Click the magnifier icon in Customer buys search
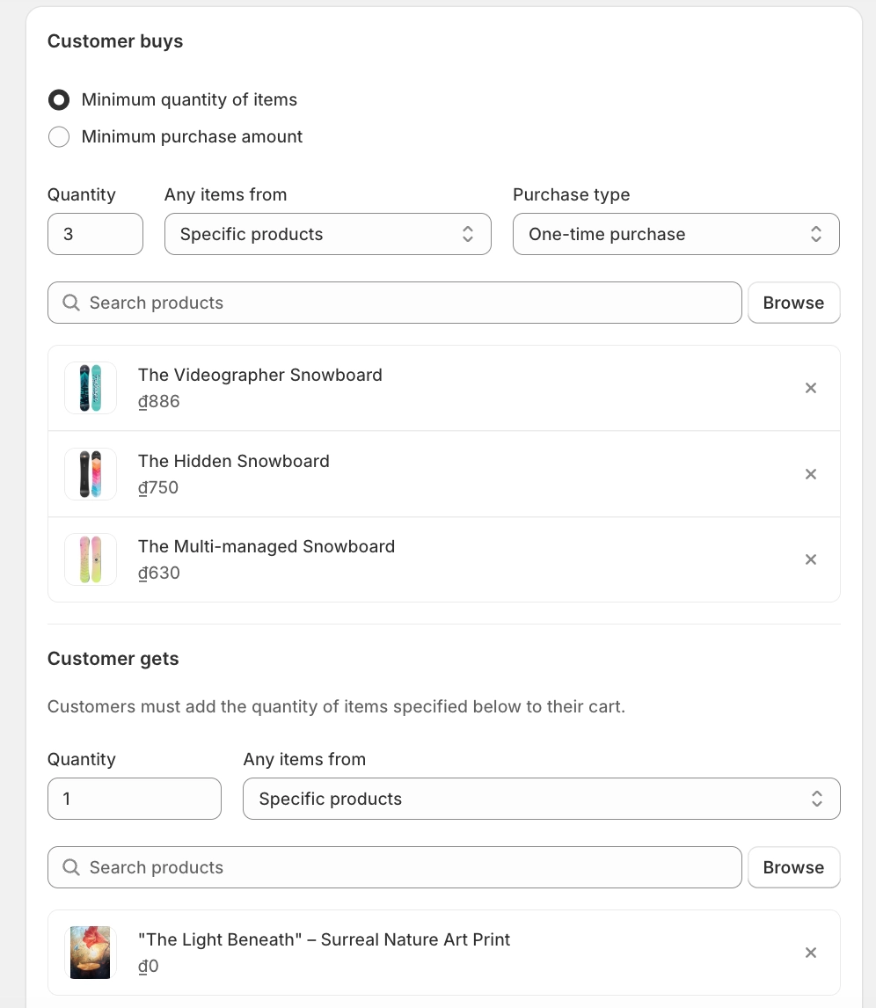 pyautogui.click(x=70, y=303)
